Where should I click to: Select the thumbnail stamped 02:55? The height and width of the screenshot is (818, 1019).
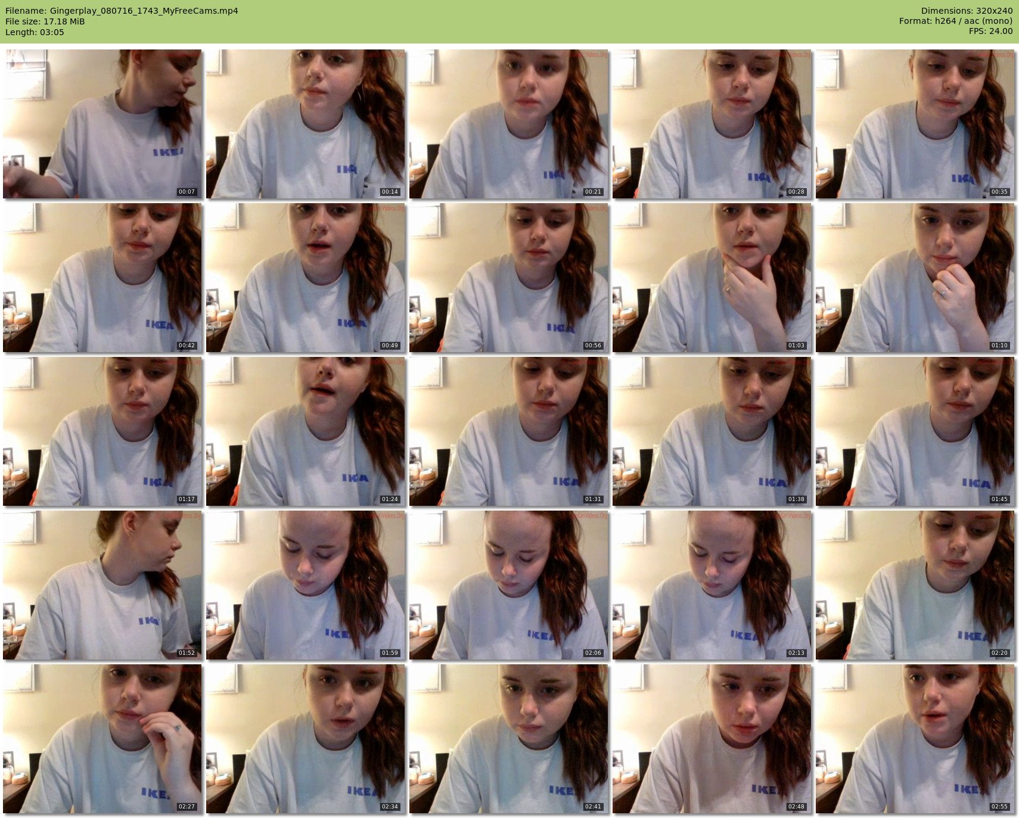pyautogui.click(x=915, y=739)
